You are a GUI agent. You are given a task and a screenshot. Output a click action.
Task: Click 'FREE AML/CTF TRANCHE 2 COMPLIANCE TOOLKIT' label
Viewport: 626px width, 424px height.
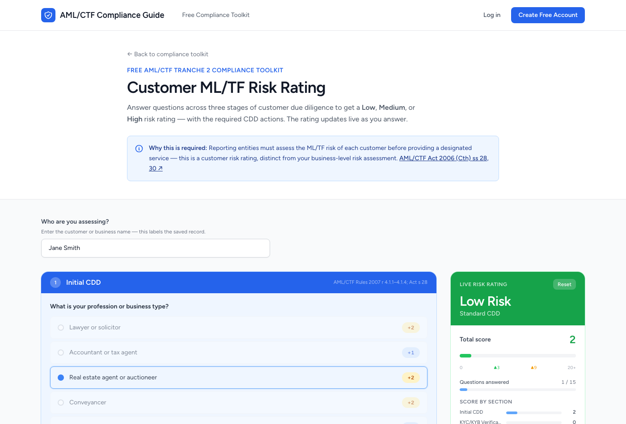coord(205,70)
